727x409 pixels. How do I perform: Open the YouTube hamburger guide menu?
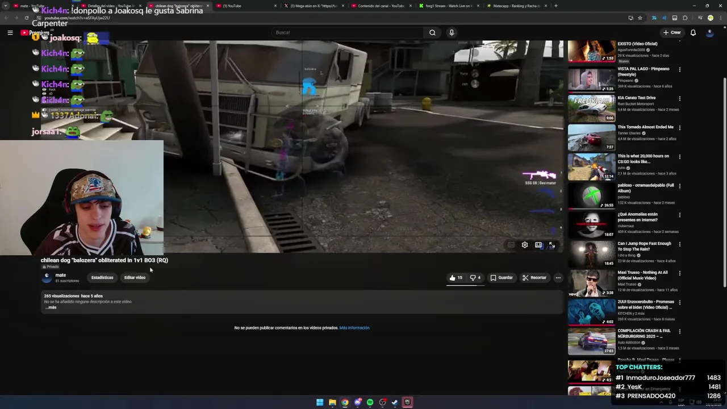coord(10,32)
